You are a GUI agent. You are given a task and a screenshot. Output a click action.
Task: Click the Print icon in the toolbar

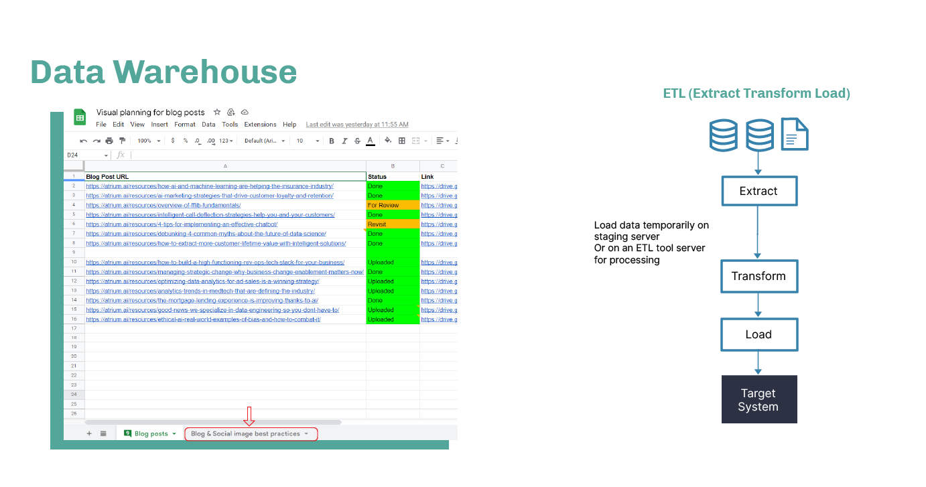click(x=108, y=141)
